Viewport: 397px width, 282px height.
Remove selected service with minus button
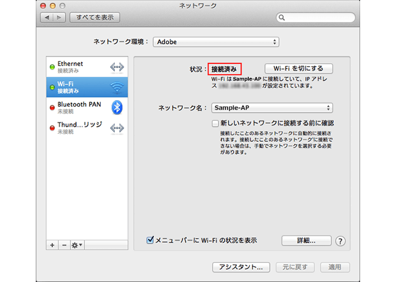coord(64,245)
